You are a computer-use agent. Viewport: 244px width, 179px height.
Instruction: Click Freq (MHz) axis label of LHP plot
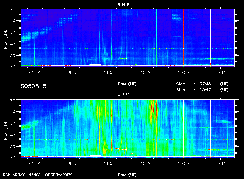coord(6,129)
